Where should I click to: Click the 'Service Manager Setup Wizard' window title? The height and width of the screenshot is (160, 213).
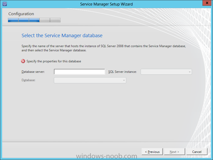[106, 4]
